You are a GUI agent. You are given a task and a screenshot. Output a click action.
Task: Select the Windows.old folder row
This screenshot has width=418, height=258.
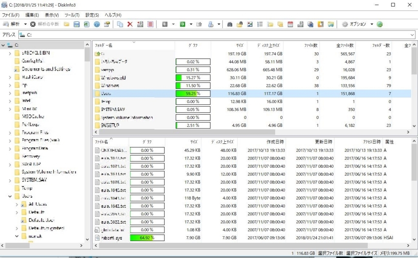tap(252, 78)
